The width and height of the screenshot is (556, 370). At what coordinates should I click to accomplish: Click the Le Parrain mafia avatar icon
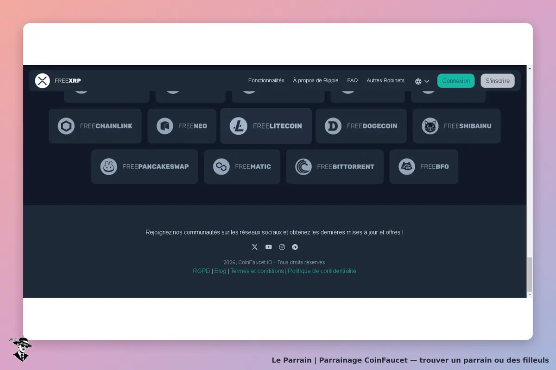click(x=20, y=349)
